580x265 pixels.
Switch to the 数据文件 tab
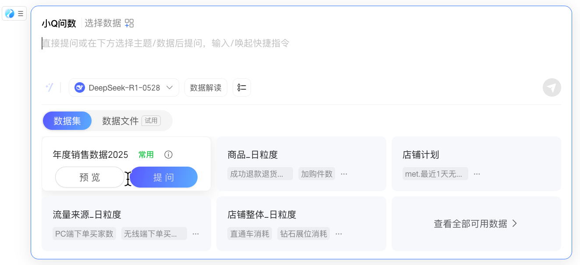(x=131, y=121)
